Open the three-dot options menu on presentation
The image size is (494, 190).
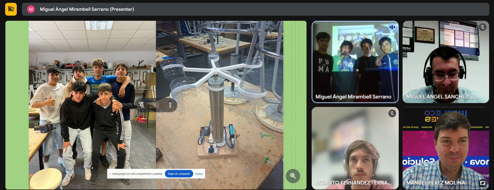[170, 105]
